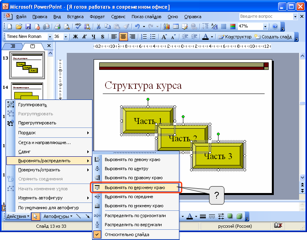Open the Показ слайдов menu

coord(147,17)
